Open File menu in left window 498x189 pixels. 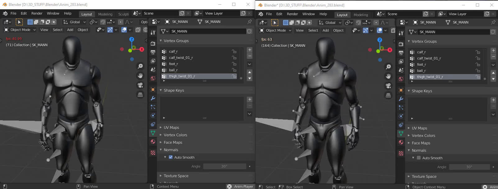(13, 13)
